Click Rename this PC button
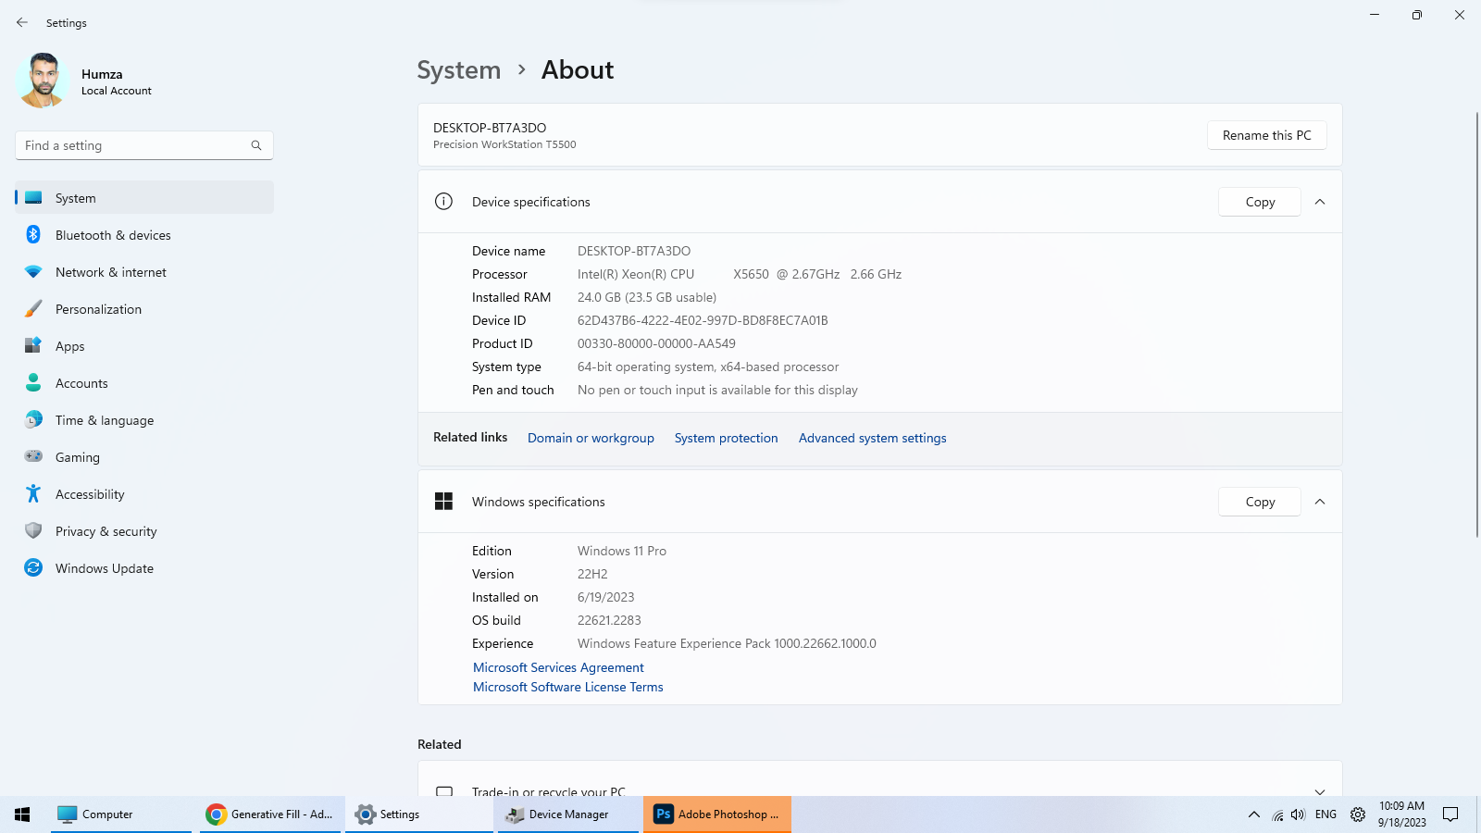The image size is (1481, 833). pos(1266,135)
